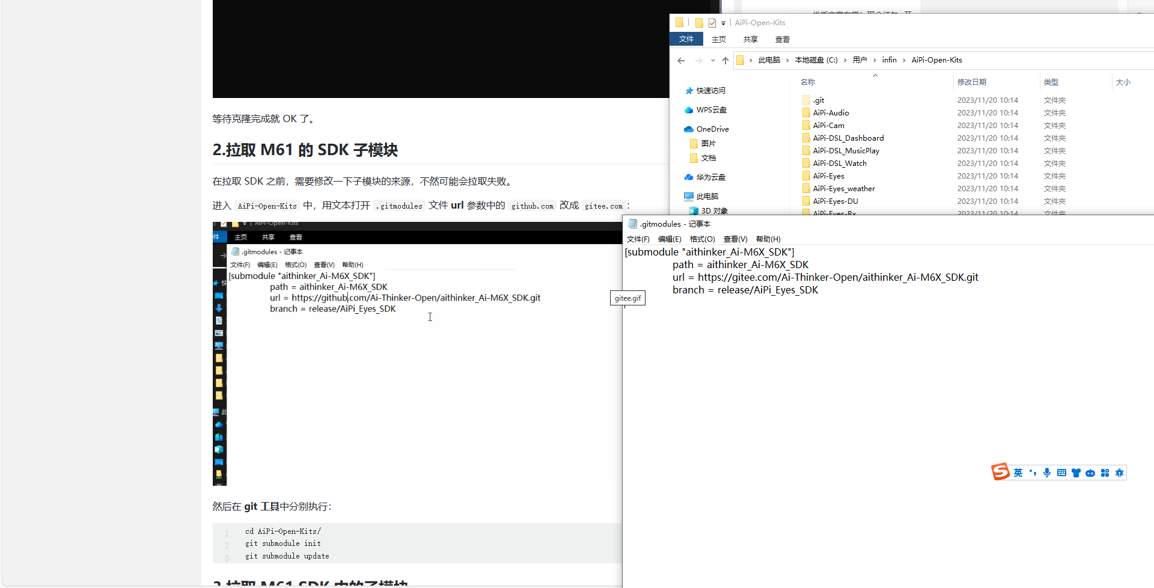Click the microphone voice input icon
Image resolution: width=1154 pixels, height=588 pixels.
(1047, 473)
